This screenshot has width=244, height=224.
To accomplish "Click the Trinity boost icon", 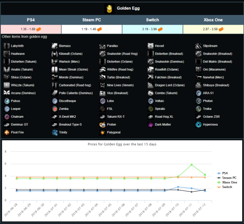I will point(55,132).
